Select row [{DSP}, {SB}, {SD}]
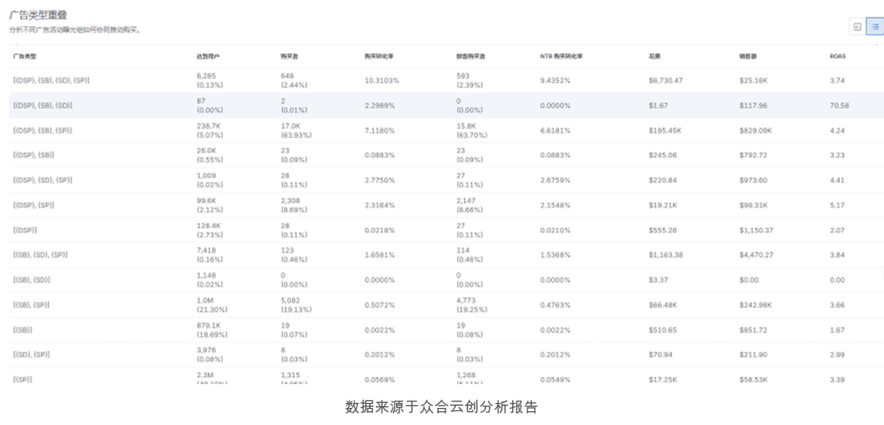 [446, 105]
